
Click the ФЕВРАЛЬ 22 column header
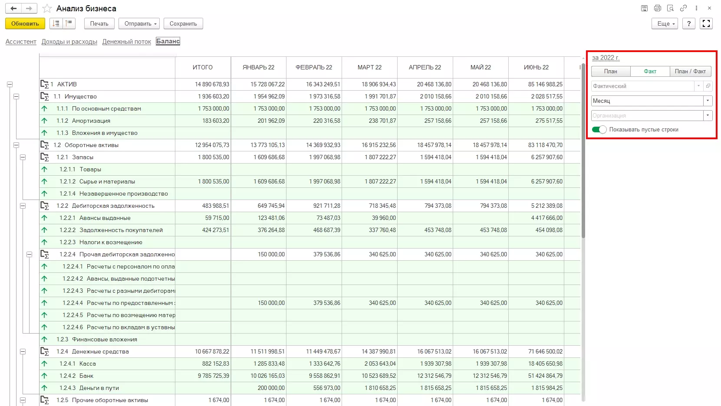[314, 67]
